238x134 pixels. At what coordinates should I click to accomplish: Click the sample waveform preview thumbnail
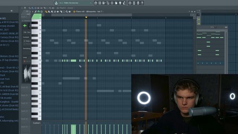(27, 74)
